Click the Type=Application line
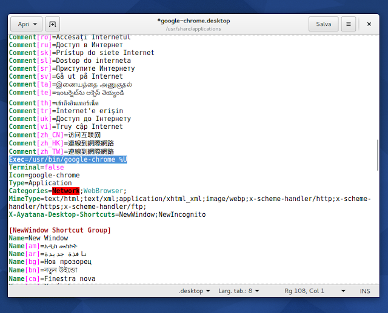 pos(41,183)
